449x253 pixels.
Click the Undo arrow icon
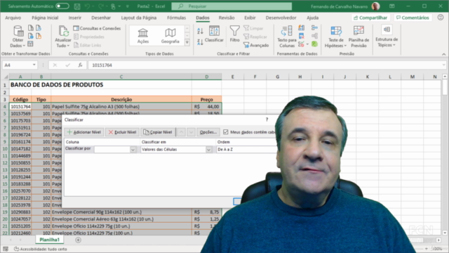(x=87, y=6)
